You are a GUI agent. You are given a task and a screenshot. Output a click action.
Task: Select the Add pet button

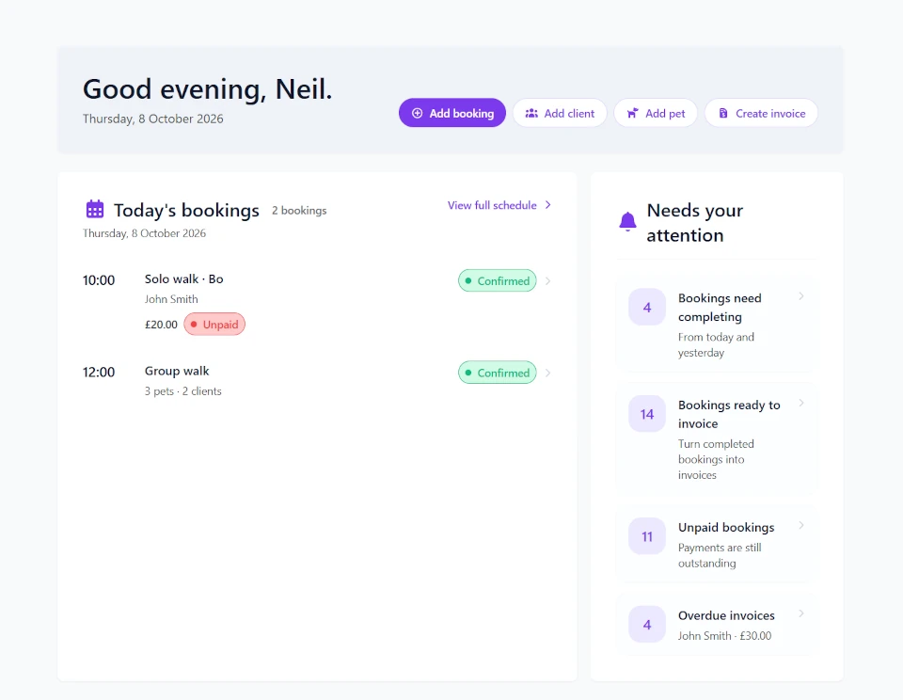656,113
